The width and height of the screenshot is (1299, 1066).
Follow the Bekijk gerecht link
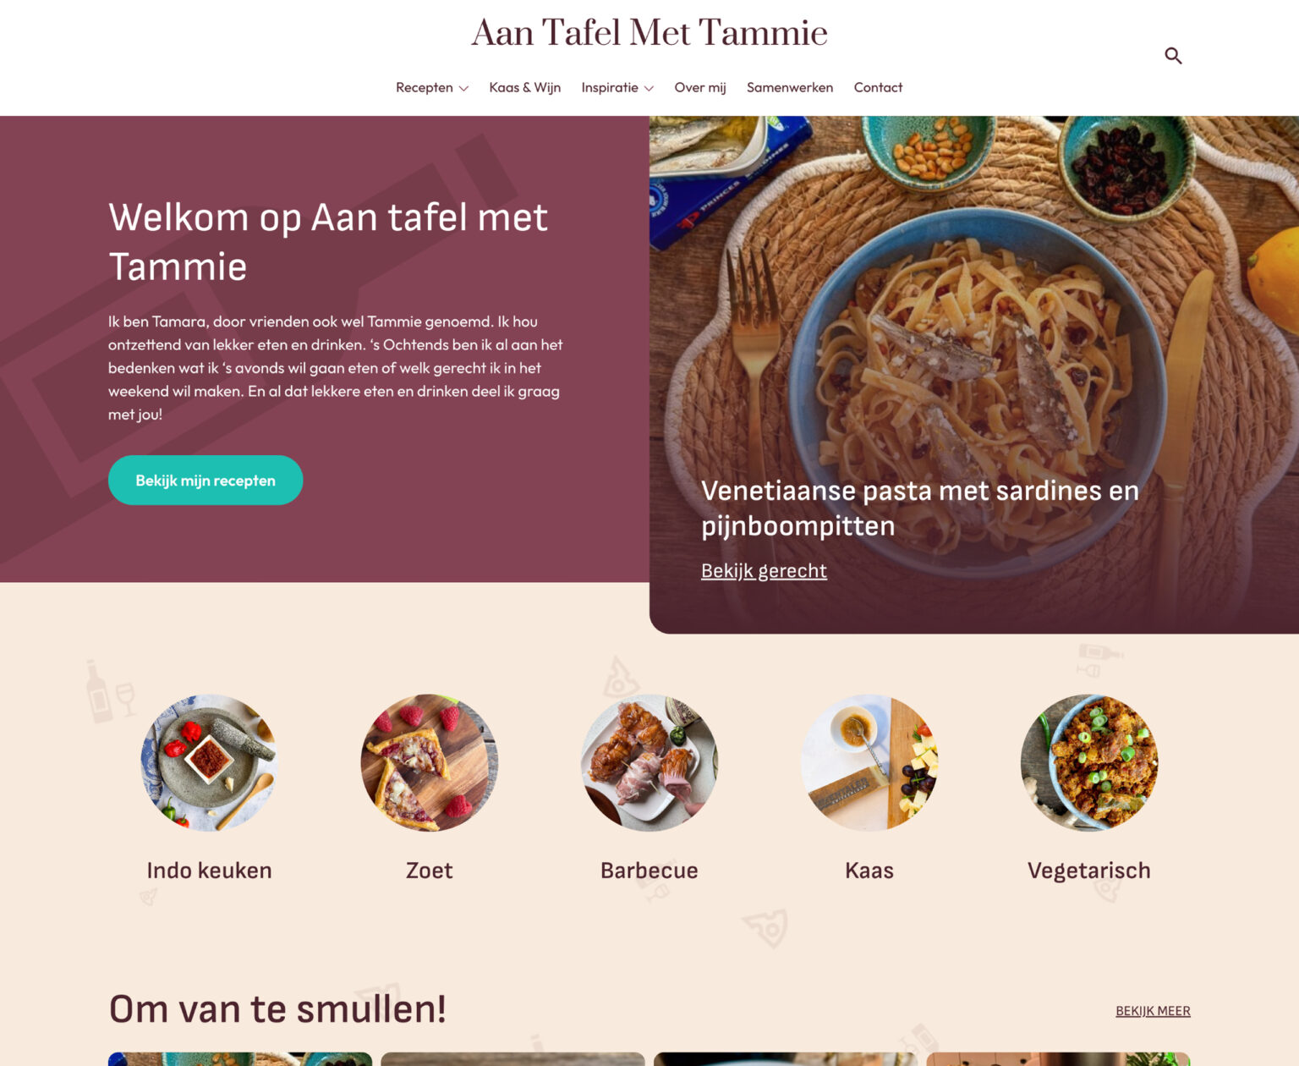point(764,570)
